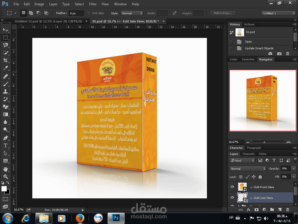Image resolution: width=298 pixels, height=224 pixels.
Task: Select the Zoom tool in toolbar
Action: coord(6,176)
